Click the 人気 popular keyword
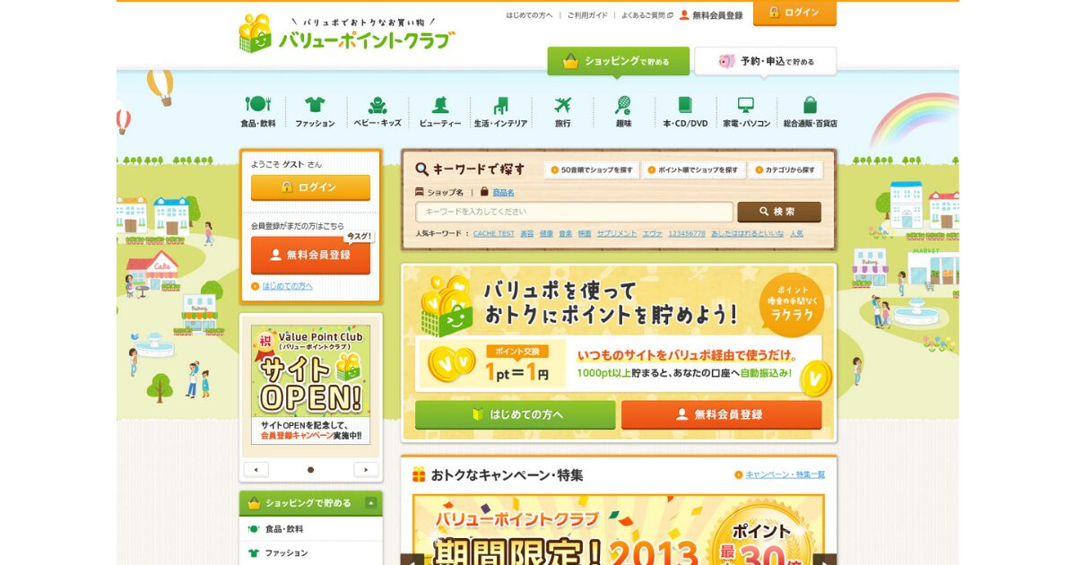Viewport: 1076px width, 565px height. (x=796, y=233)
